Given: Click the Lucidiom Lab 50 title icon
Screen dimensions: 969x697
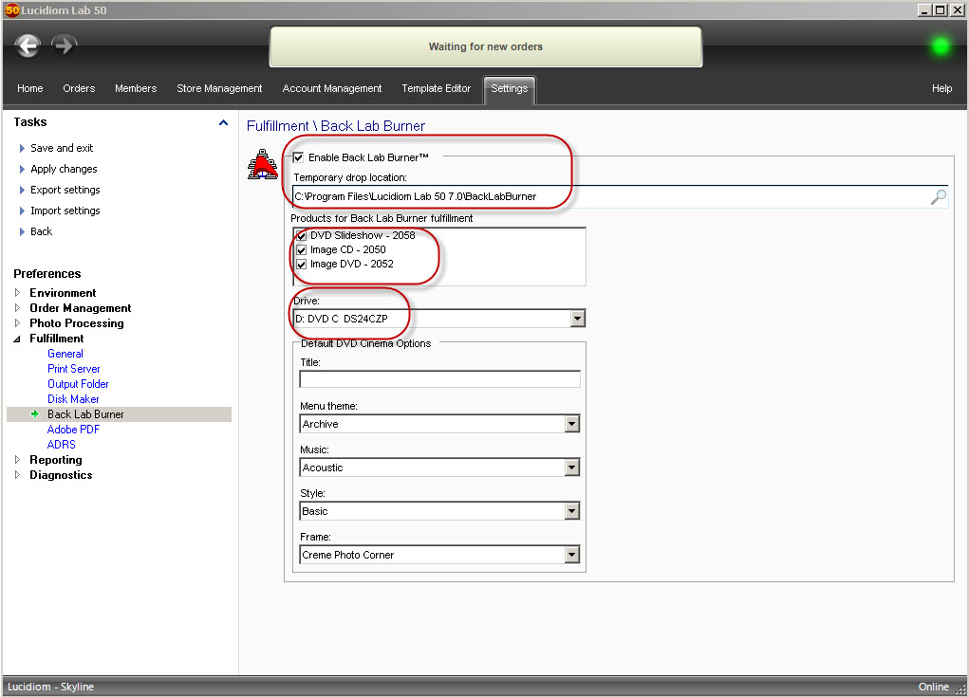Looking at the screenshot, I should point(11,9).
